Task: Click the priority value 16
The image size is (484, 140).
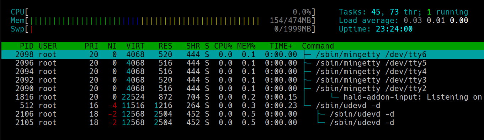Action: (x=94, y=106)
